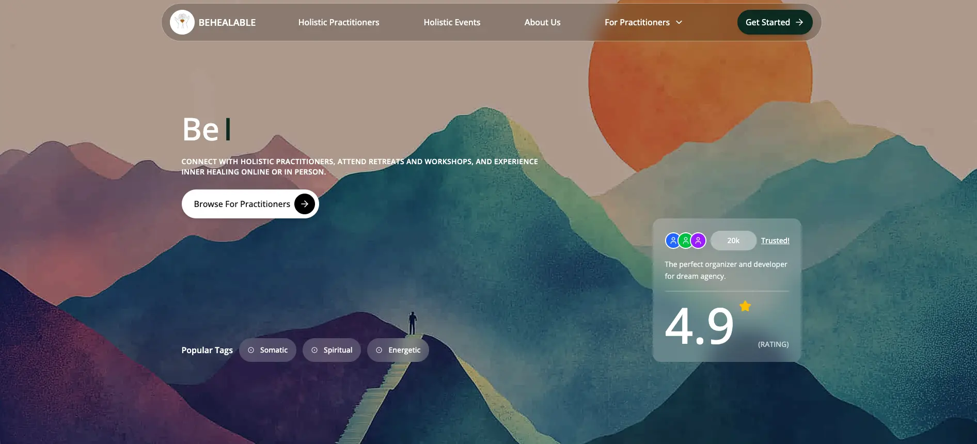The image size is (977, 444).
Task: Open the Holistic Practitioners page
Action: [x=339, y=22]
